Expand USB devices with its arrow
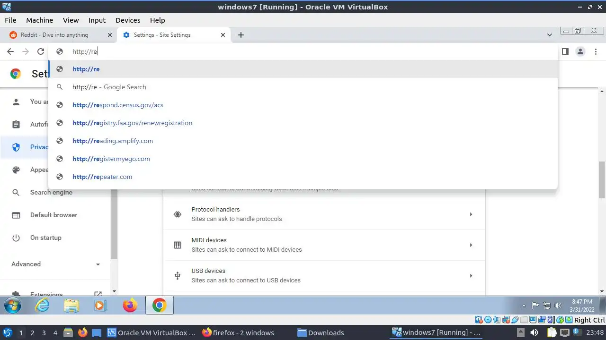 click(x=471, y=276)
